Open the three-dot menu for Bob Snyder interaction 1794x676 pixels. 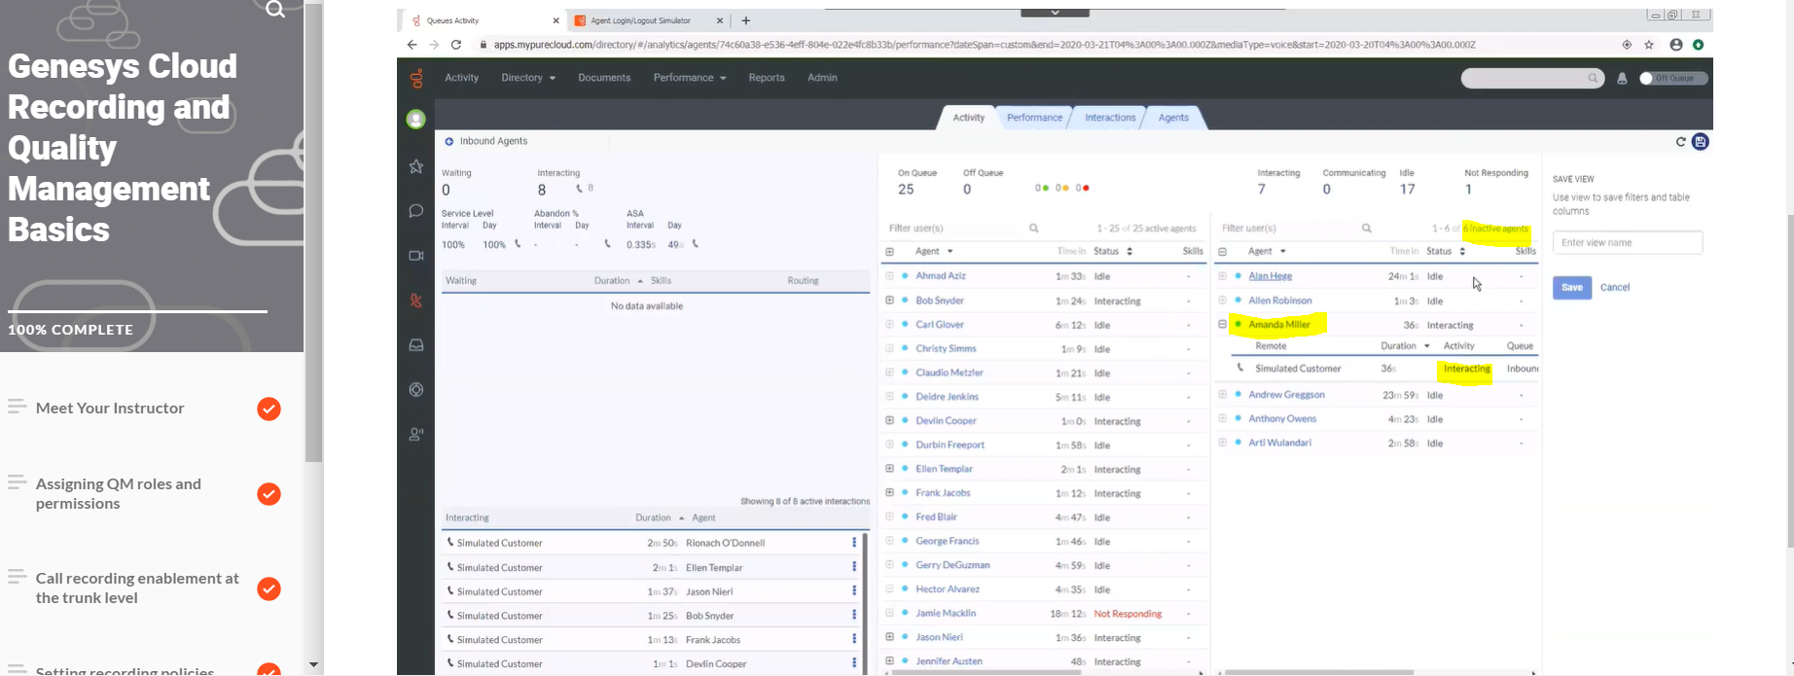tap(854, 616)
